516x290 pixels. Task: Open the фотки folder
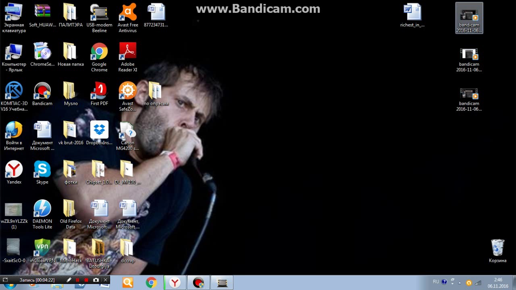click(x=71, y=173)
